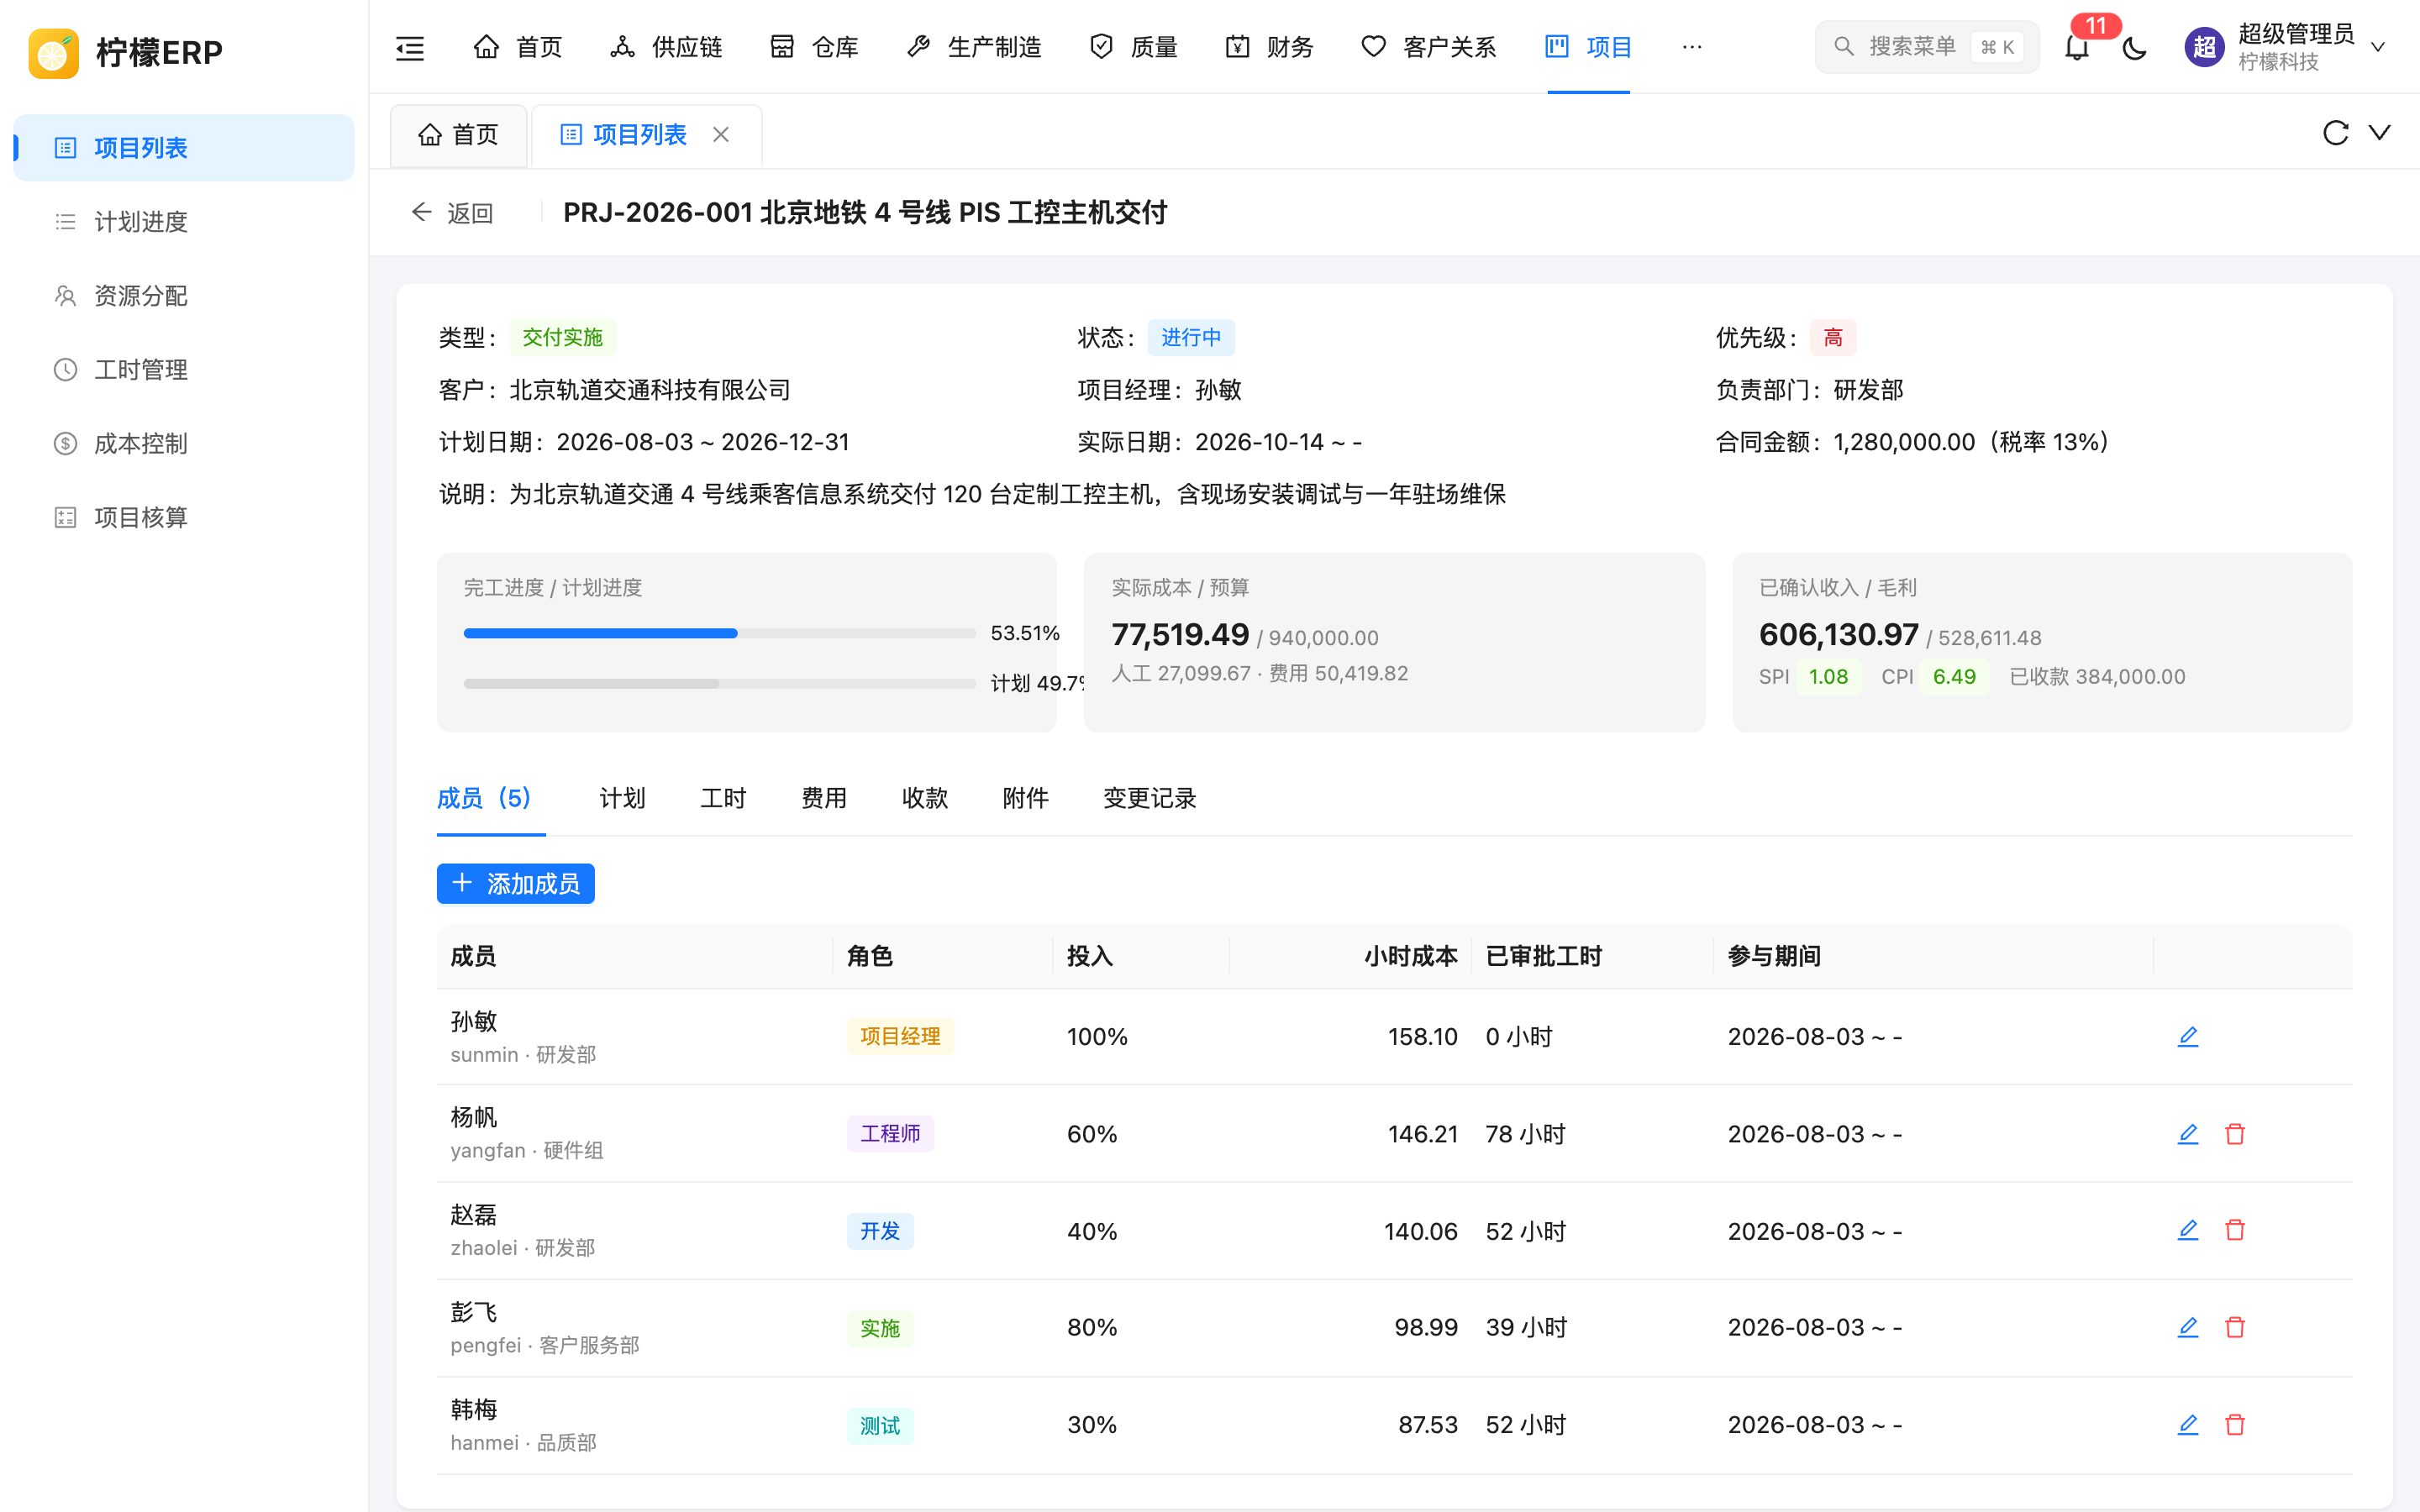Select 项目 top menu

(1588, 47)
